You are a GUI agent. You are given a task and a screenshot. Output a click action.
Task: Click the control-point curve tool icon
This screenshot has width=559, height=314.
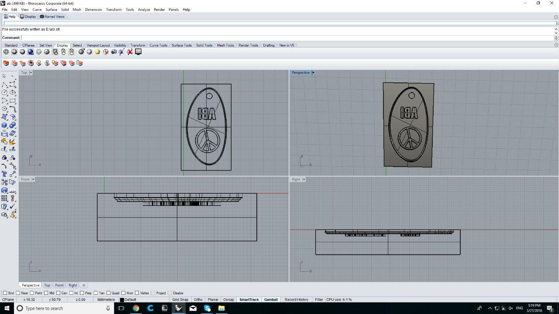(13, 84)
